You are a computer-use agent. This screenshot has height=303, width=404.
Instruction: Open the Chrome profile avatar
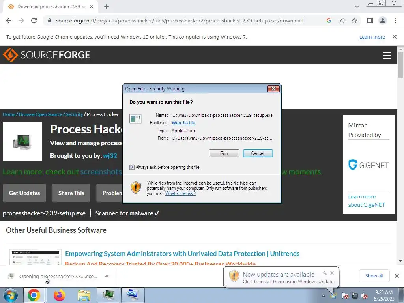click(x=383, y=21)
